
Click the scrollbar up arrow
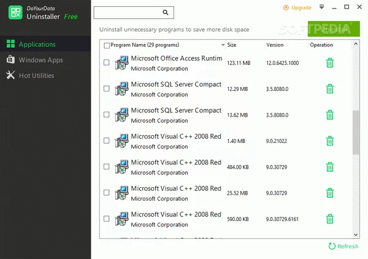[356, 44]
